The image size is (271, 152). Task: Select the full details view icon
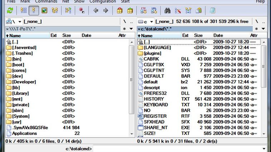(x=34, y=11)
